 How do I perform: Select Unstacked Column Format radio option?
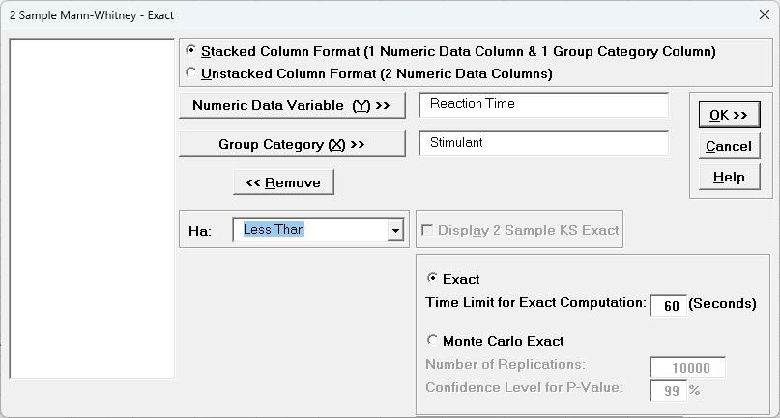coord(191,72)
